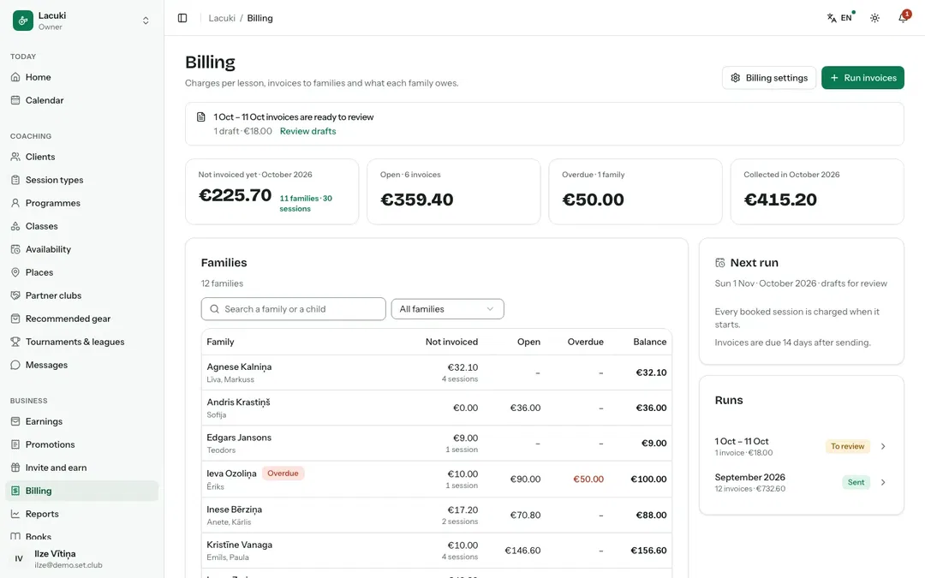Click the Lacuki logo icon
The height and width of the screenshot is (578, 925).
[23, 21]
